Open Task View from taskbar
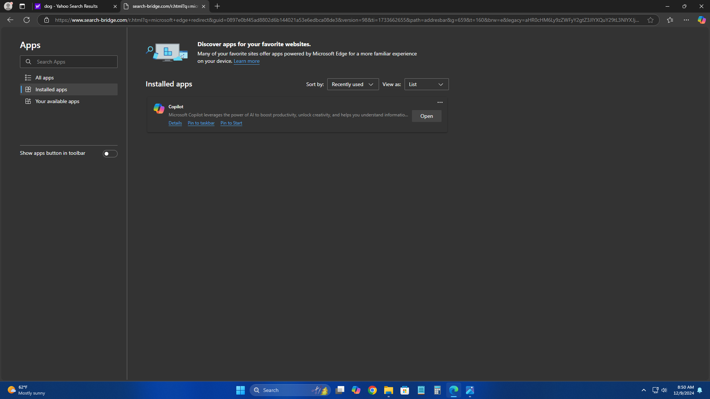 [340, 390]
